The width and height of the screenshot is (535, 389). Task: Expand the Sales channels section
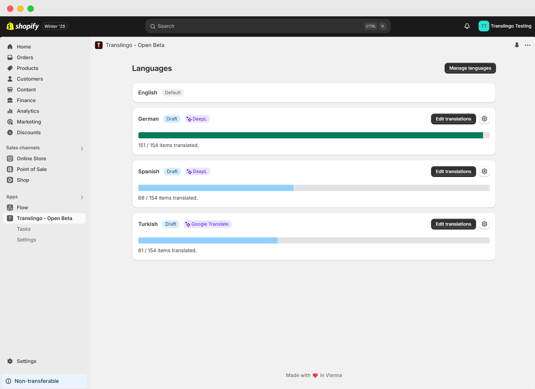tap(82, 148)
